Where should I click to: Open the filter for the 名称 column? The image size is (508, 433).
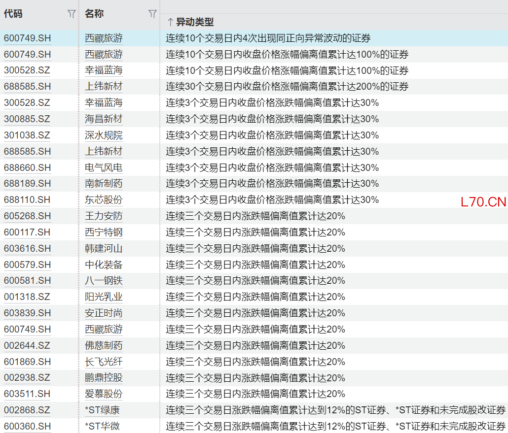[x=152, y=14]
